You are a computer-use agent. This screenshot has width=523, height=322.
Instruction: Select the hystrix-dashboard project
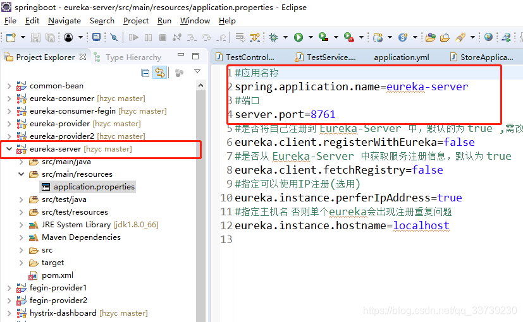82,313
